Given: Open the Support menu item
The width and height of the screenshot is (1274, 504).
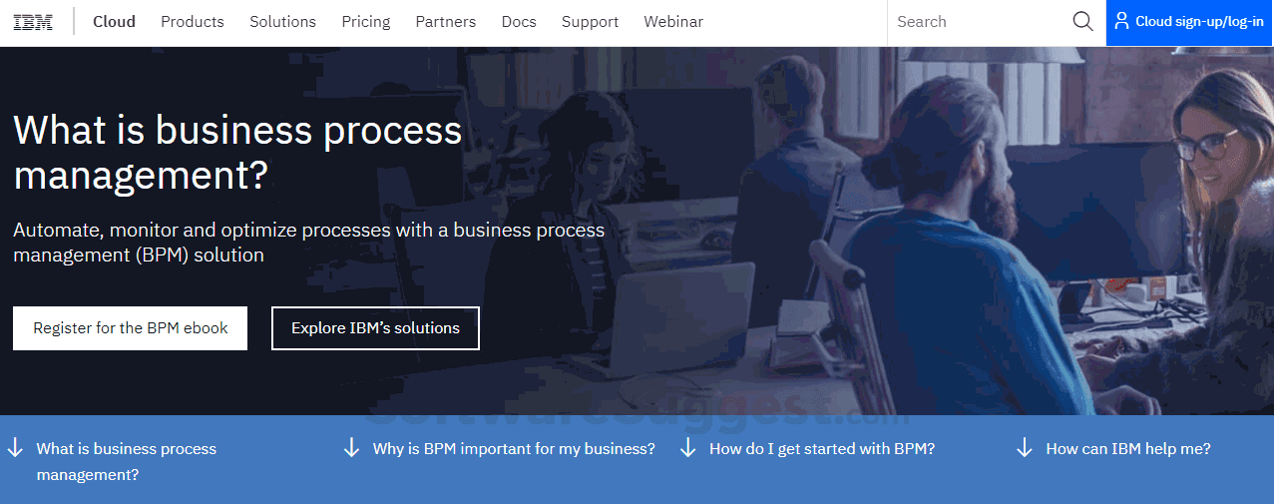Looking at the screenshot, I should (x=590, y=22).
